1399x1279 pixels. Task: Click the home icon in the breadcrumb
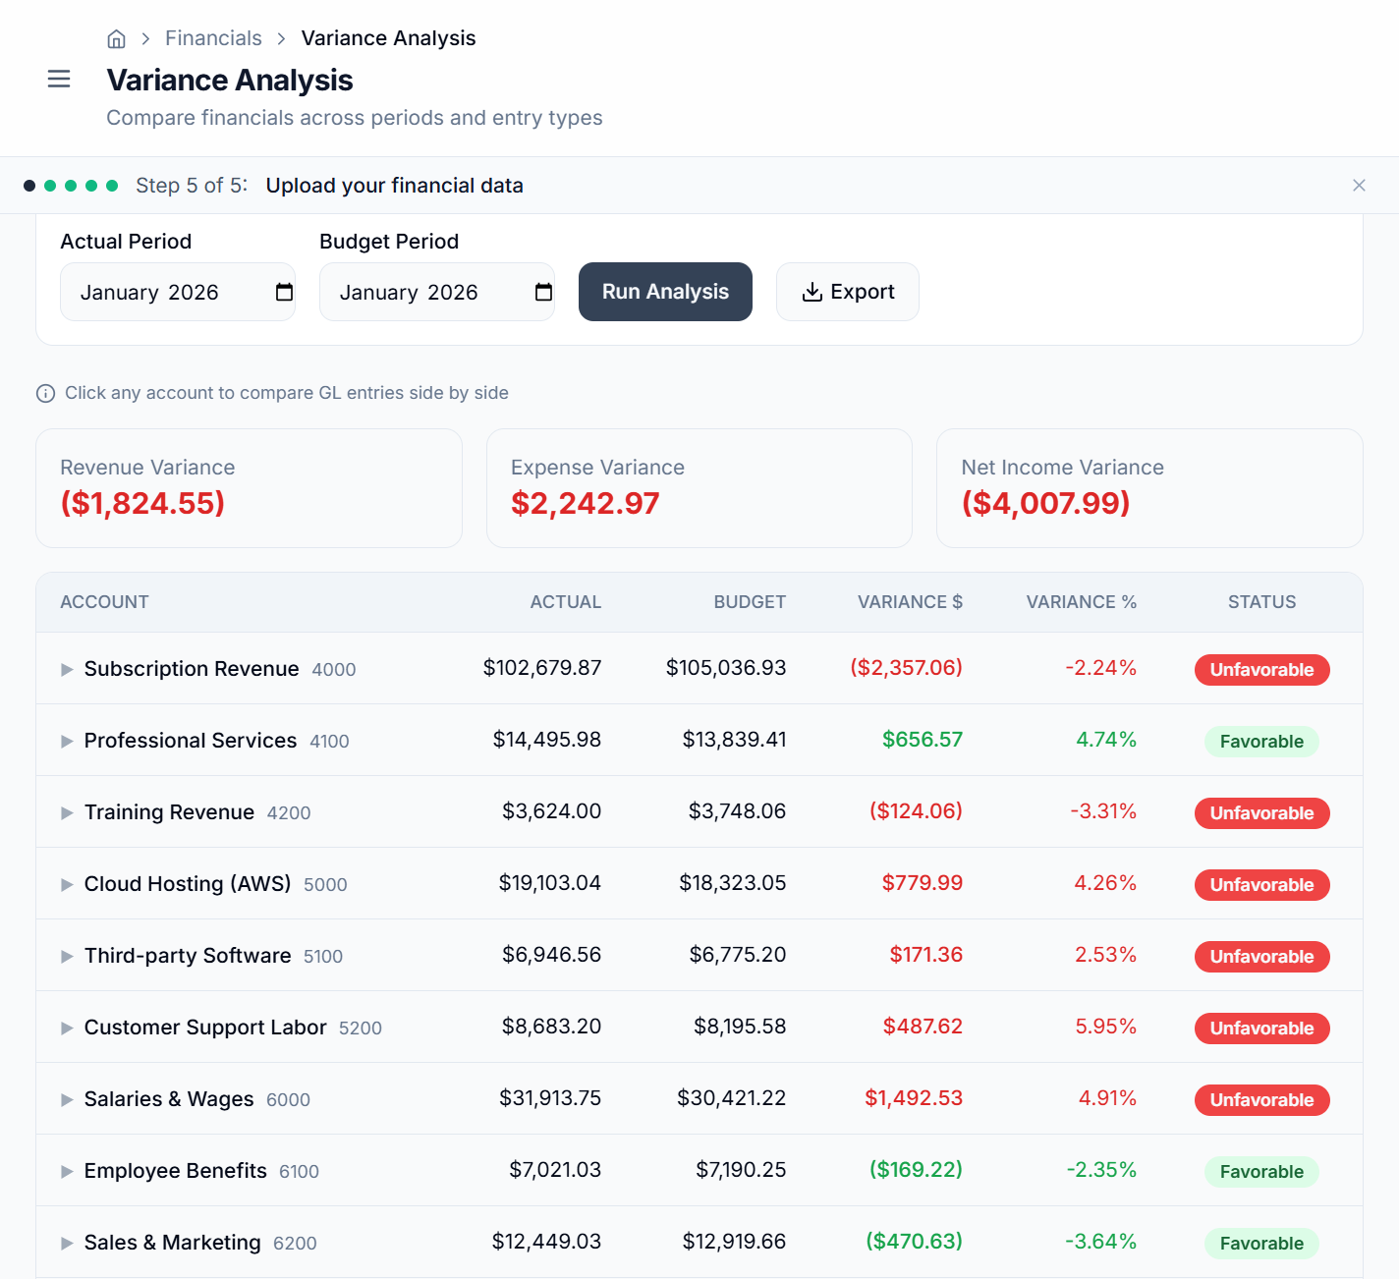[116, 37]
